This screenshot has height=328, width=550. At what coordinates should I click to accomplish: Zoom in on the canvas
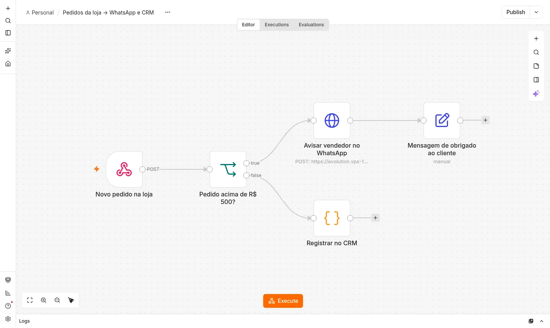click(x=44, y=301)
